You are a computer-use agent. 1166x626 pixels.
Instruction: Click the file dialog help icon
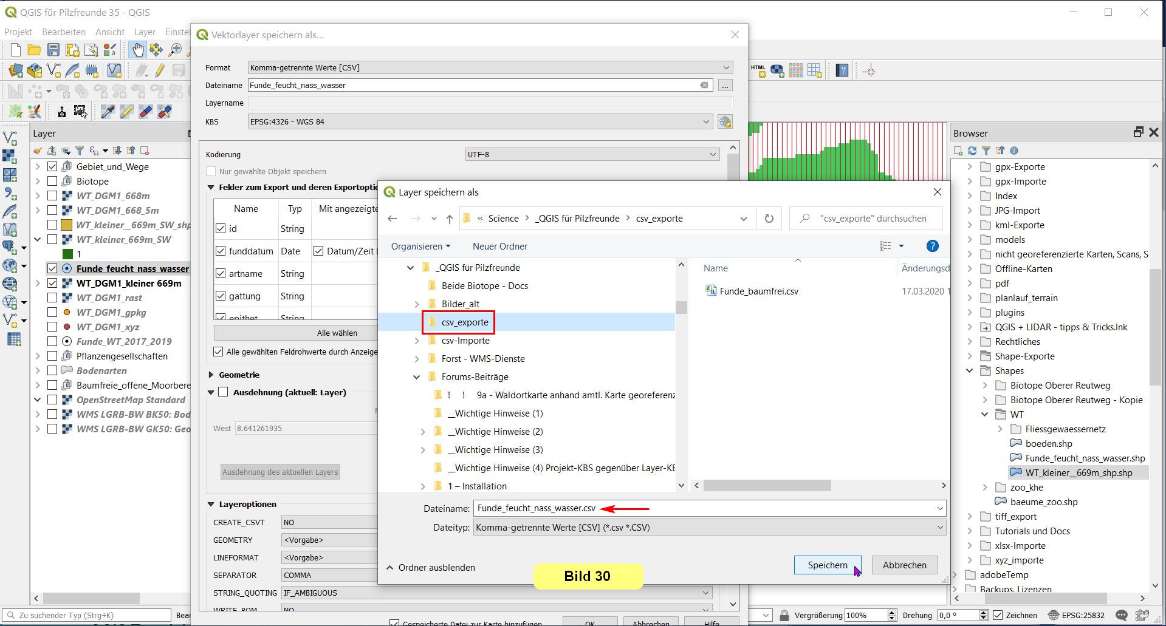(x=932, y=246)
